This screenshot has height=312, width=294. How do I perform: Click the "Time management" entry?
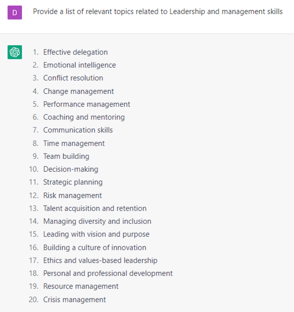[74, 143]
